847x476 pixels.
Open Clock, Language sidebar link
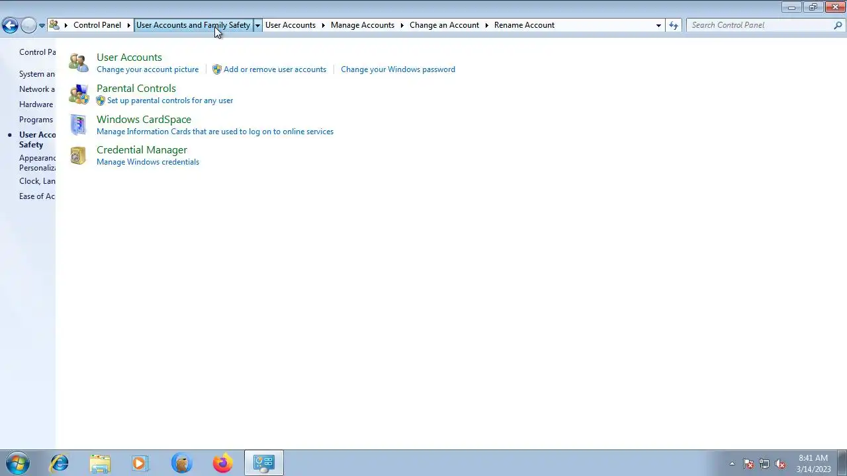click(37, 181)
